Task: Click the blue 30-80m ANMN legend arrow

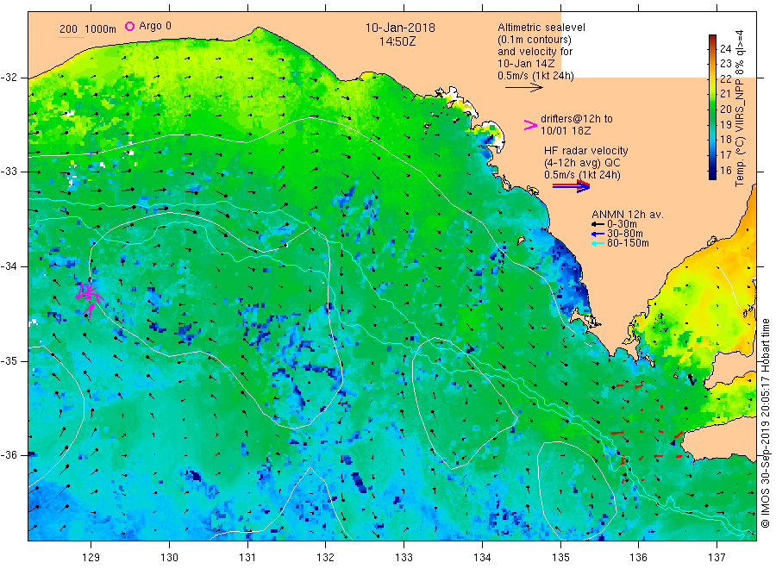Action: [x=598, y=234]
